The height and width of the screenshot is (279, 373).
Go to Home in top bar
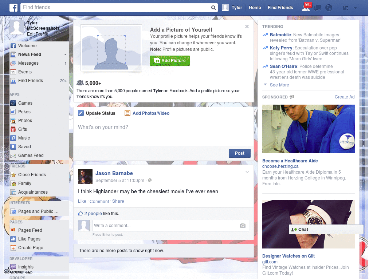[255, 8]
